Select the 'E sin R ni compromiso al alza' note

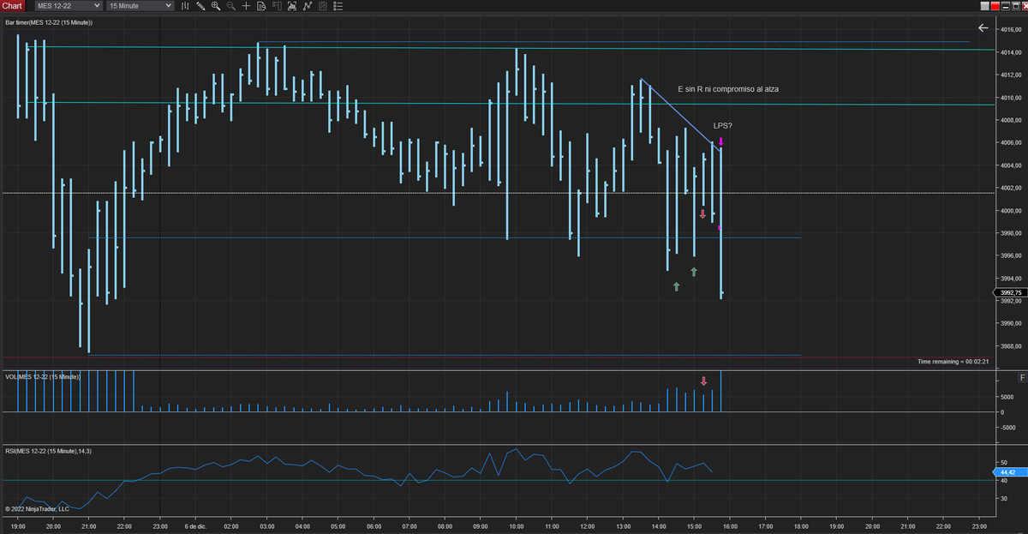coord(728,89)
